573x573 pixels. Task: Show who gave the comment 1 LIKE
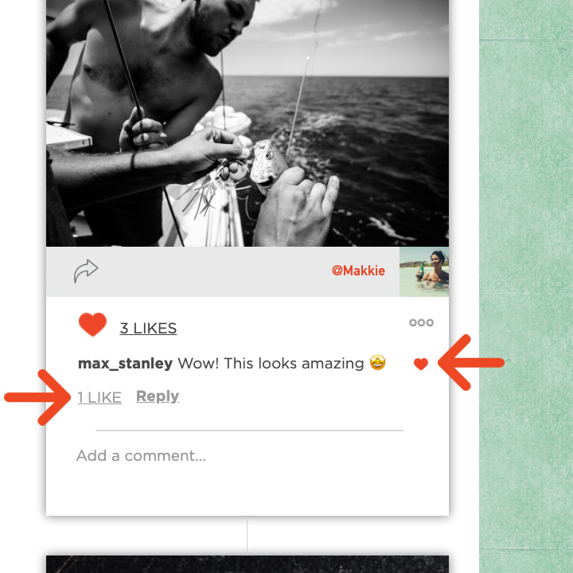(x=99, y=397)
